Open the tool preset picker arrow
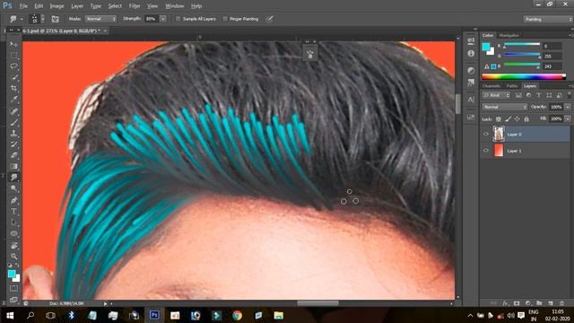Image resolution: width=574 pixels, height=323 pixels. tap(22, 19)
